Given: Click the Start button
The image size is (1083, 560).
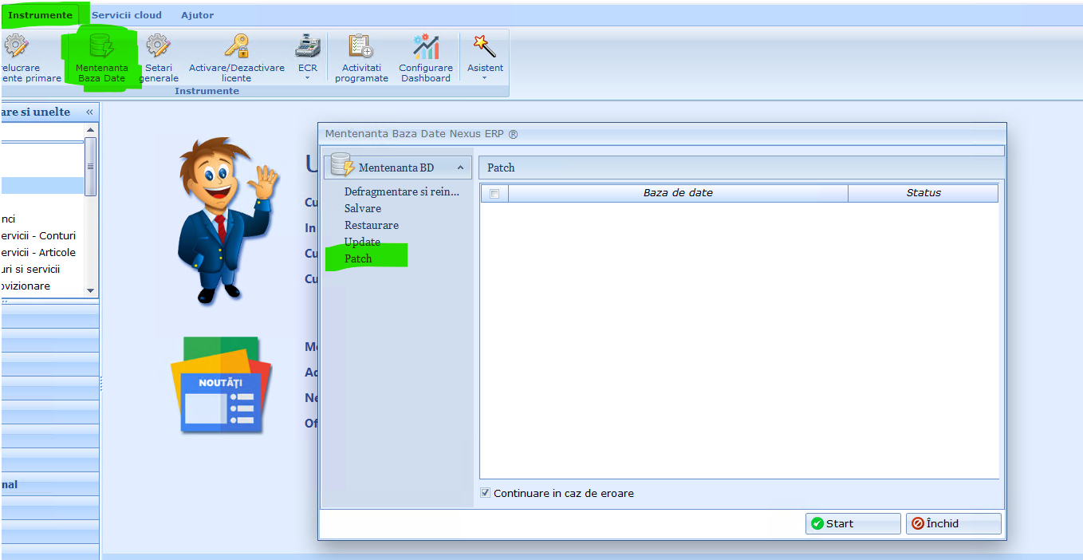Looking at the screenshot, I should pyautogui.click(x=853, y=523).
